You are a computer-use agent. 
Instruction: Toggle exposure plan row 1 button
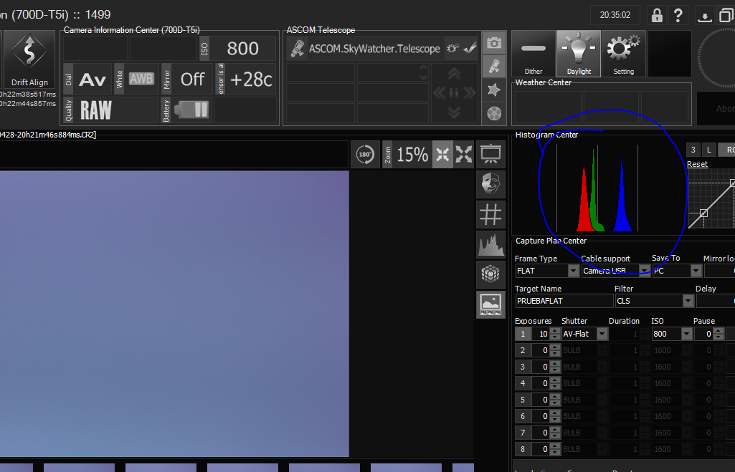click(523, 334)
